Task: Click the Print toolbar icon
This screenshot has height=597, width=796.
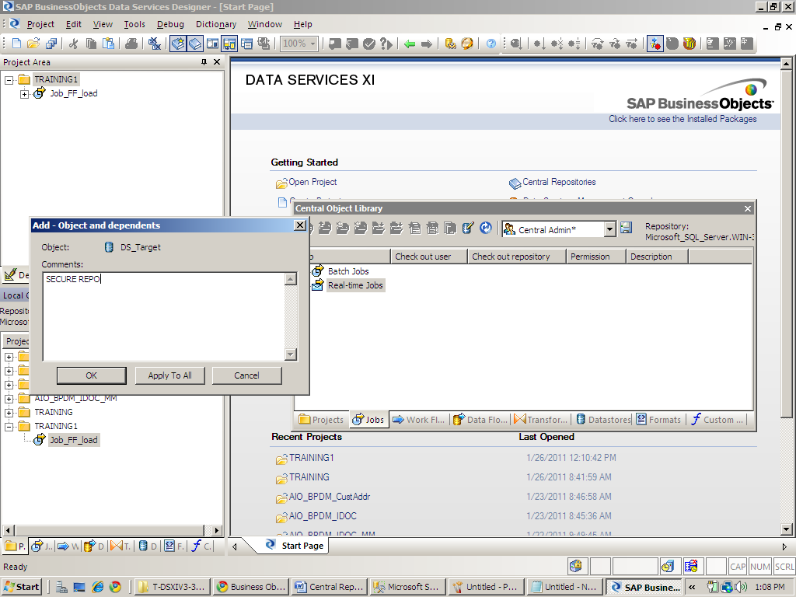Action: pos(131,44)
